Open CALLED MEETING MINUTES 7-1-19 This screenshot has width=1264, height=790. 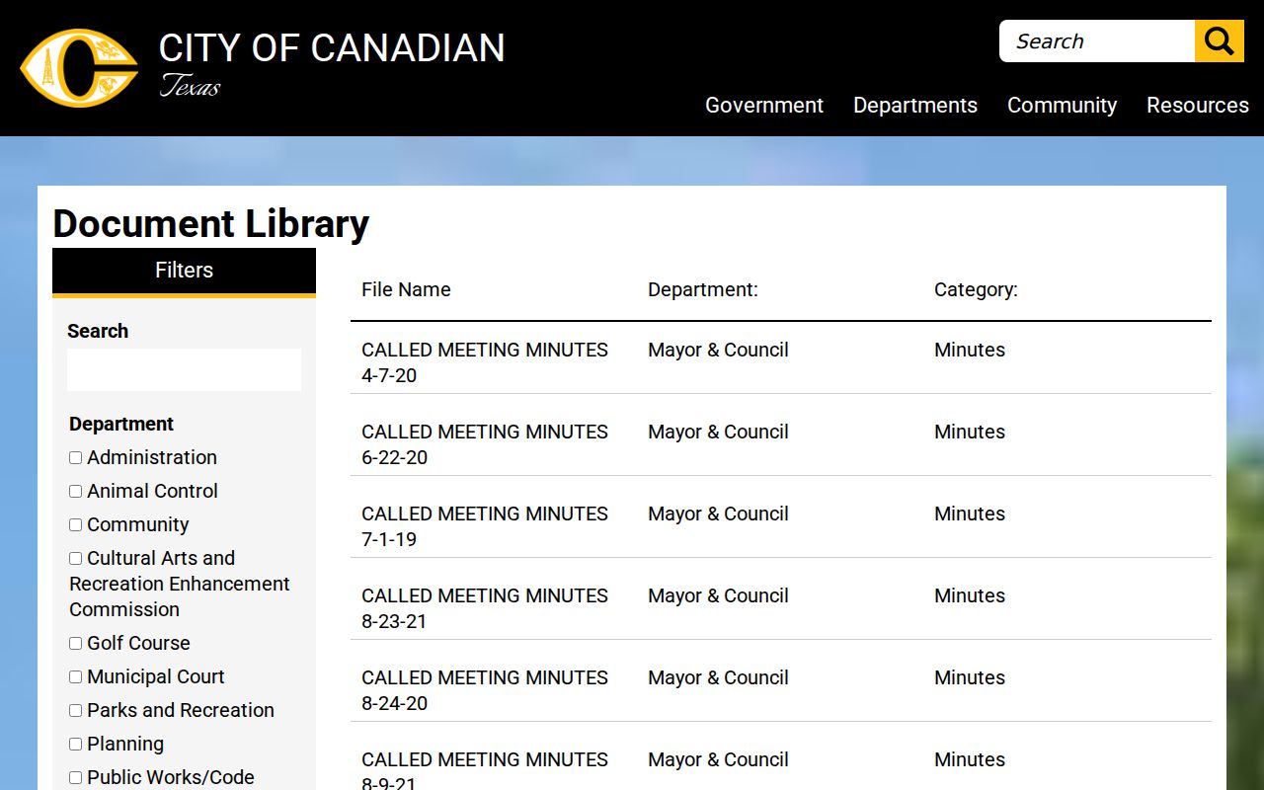point(485,526)
